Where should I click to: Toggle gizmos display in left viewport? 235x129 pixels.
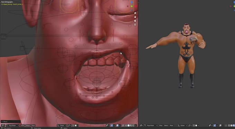tap(112, 126)
